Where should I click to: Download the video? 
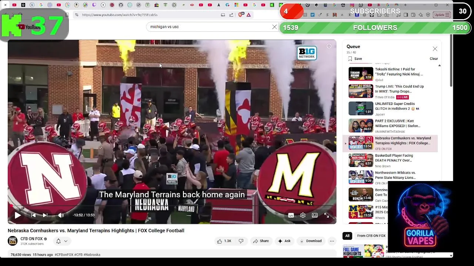click(311, 241)
